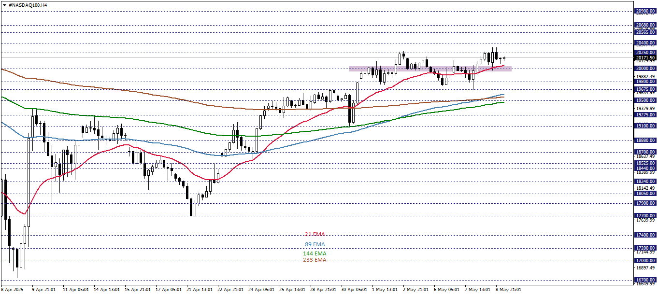Select the 17400.00 price level label
This screenshot has height=295, width=658.
pos(646,235)
